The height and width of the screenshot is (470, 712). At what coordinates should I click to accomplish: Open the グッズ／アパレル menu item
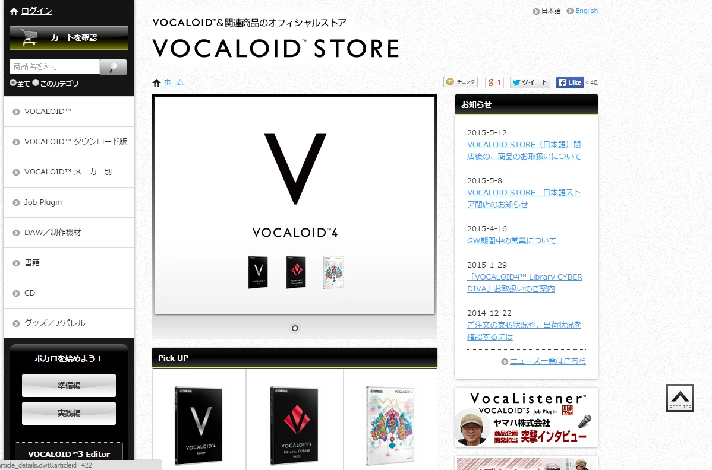pyautogui.click(x=69, y=323)
